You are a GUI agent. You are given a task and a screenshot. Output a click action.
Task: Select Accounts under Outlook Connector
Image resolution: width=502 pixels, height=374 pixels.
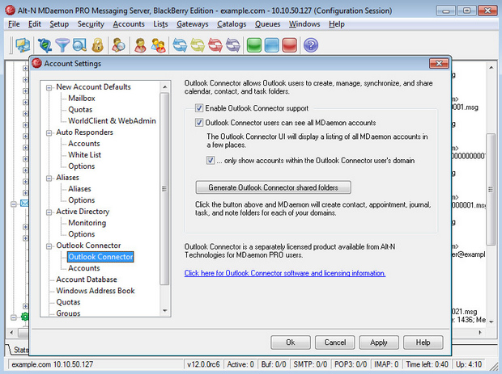click(x=84, y=268)
